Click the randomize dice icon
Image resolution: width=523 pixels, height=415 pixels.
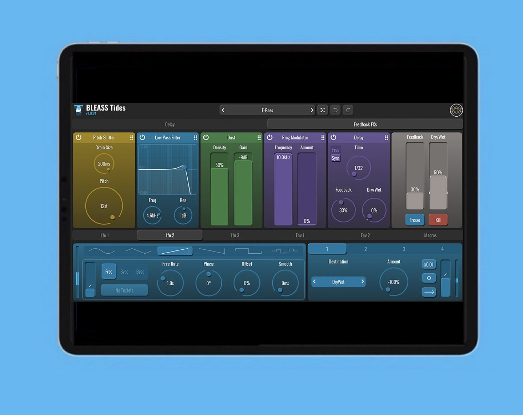click(x=323, y=110)
